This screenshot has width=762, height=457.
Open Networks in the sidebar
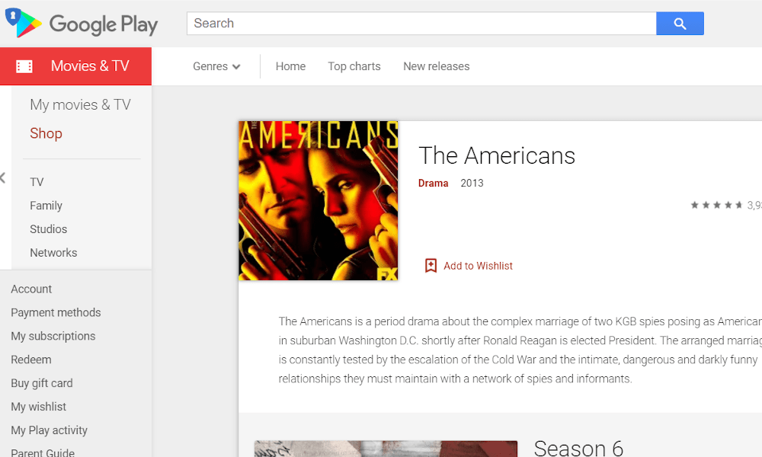53,253
